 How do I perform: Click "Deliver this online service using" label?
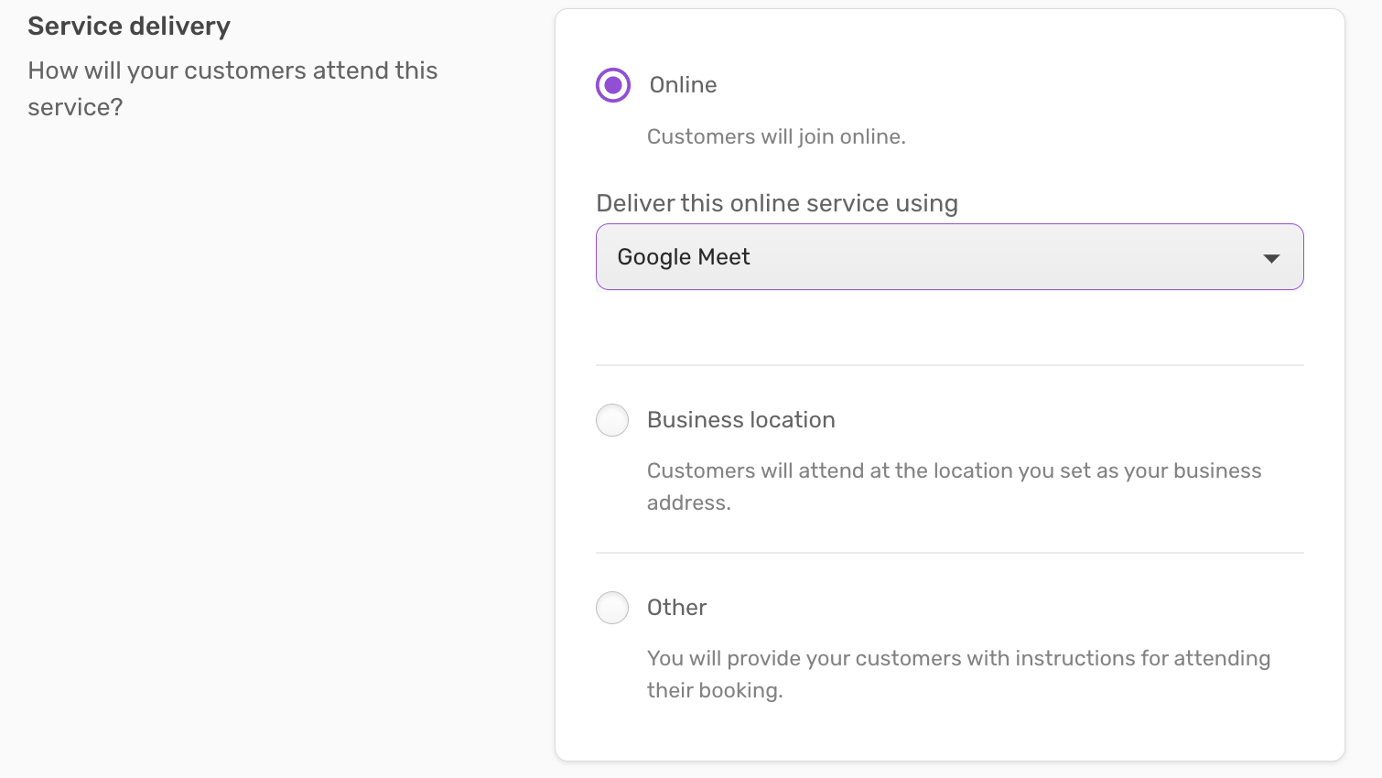click(x=777, y=203)
